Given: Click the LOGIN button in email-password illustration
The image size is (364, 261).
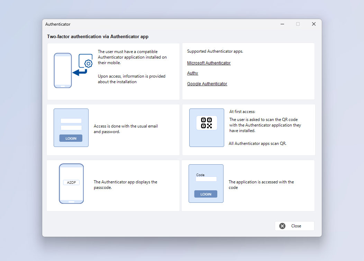Looking at the screenshot, I should click(71, 138).
